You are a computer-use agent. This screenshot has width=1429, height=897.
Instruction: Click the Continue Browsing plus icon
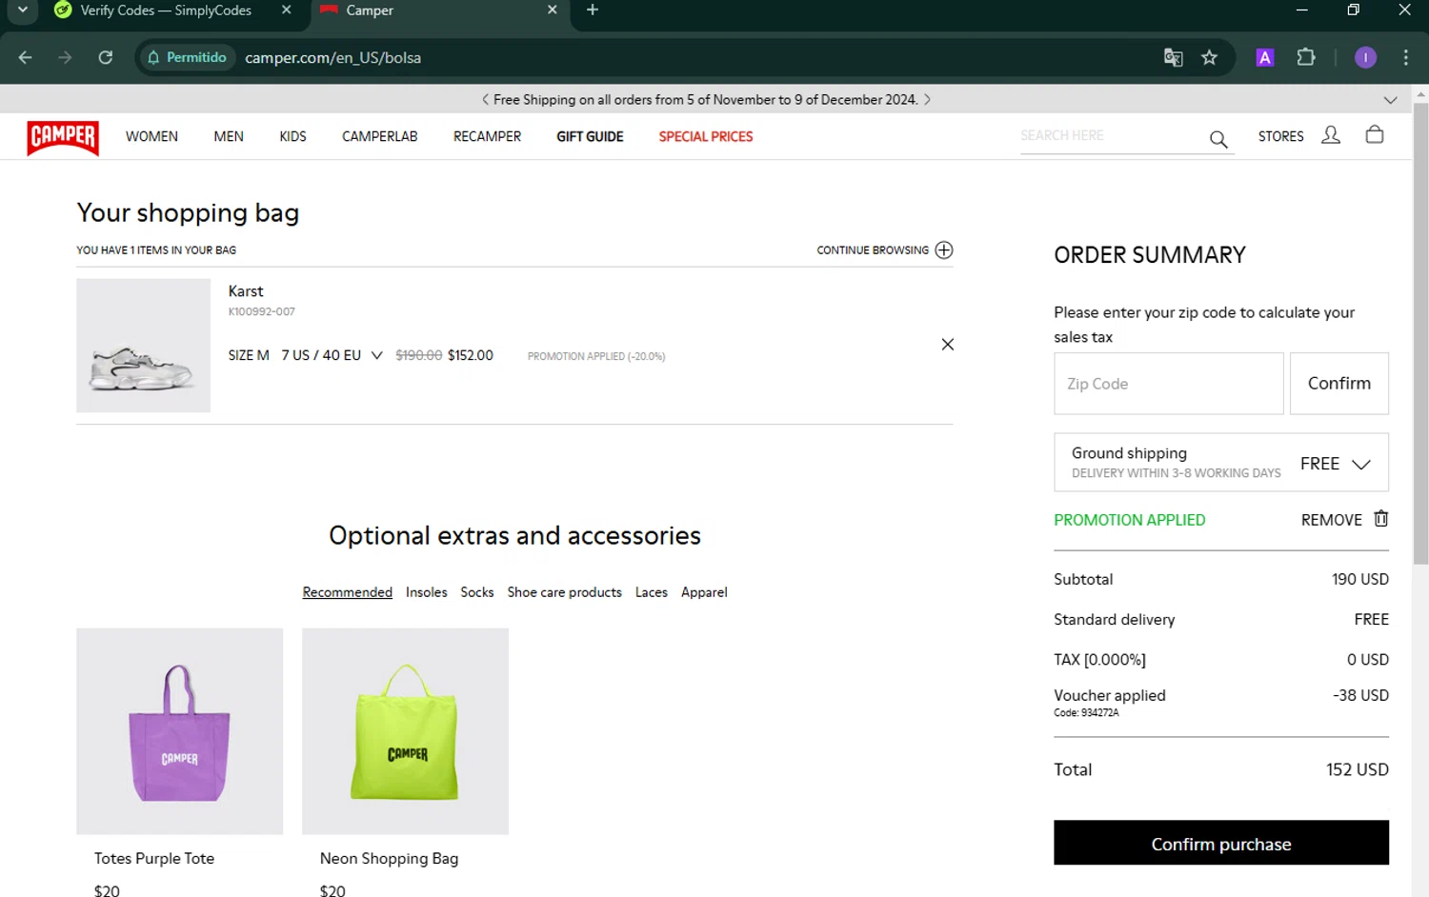943,250
